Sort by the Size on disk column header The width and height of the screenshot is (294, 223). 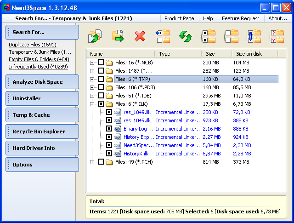[255, 54]
